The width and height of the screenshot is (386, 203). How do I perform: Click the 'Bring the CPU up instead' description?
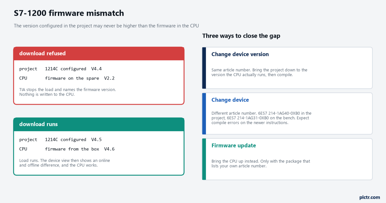click(x=261, y=163)
